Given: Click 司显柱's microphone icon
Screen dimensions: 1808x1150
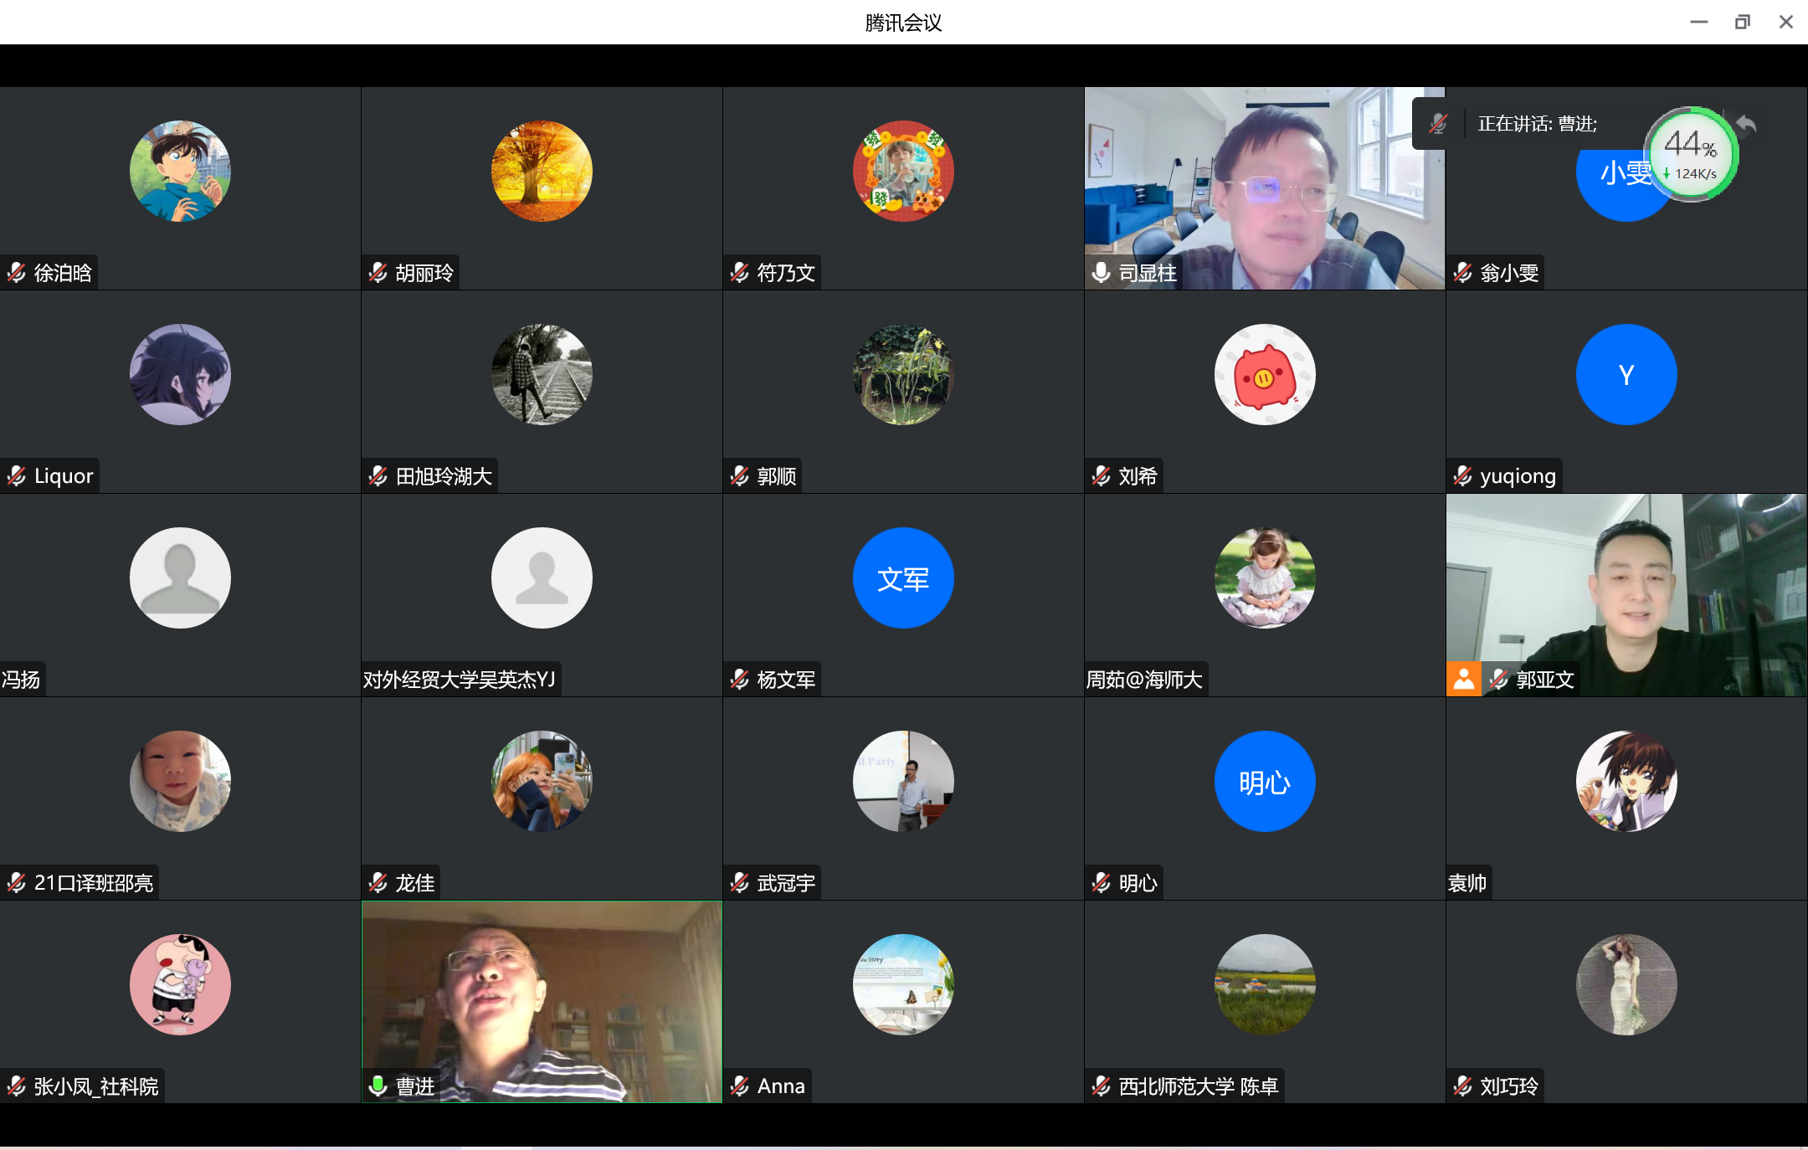Looking at the screenshot, I should (x=1102, y=272).
